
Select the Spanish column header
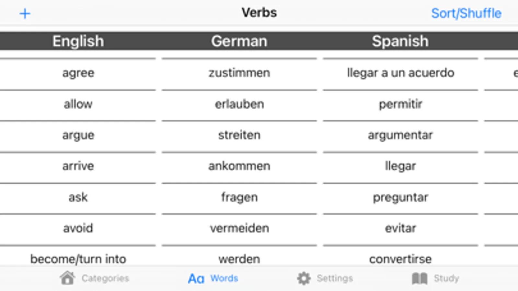pyautogui.click(x=400, y=41)
